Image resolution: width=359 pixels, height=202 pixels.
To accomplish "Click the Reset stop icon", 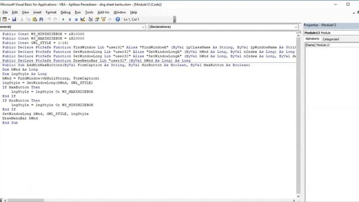I will coord(76,20).
